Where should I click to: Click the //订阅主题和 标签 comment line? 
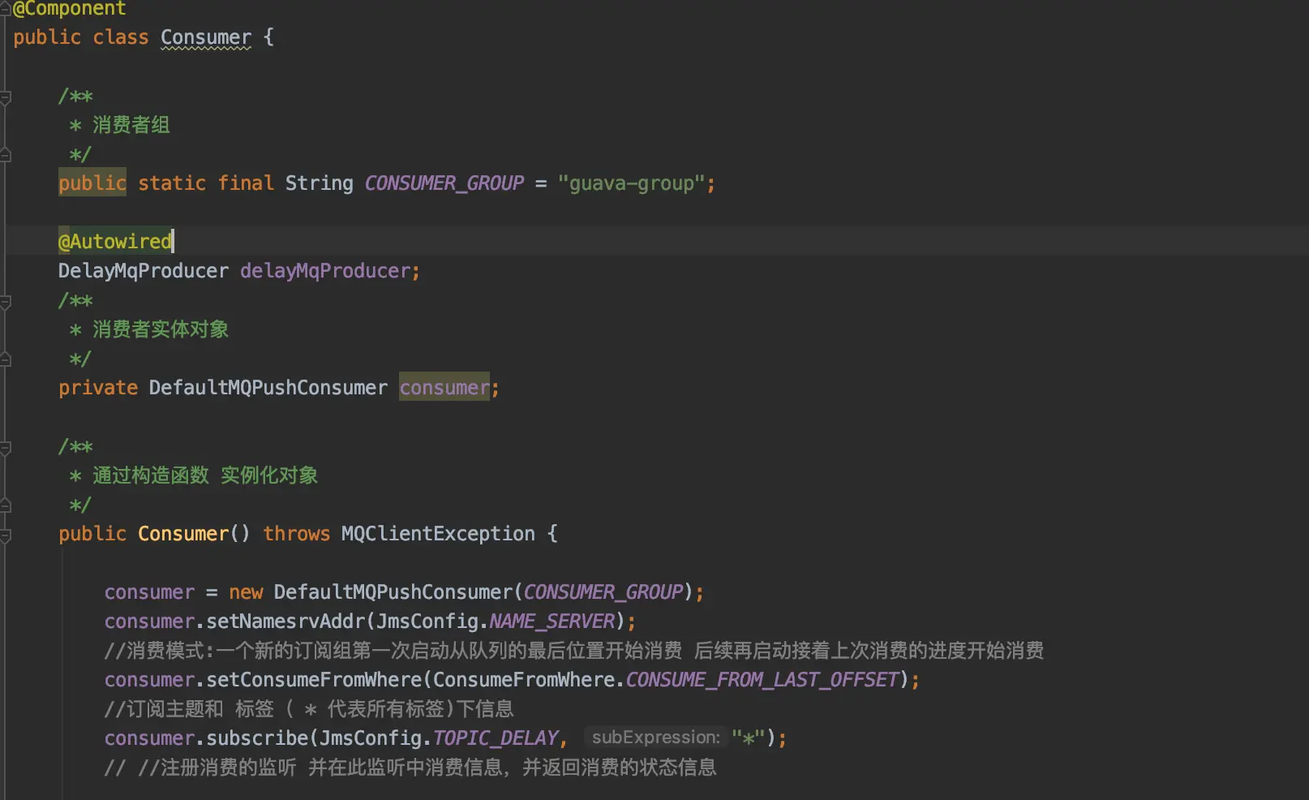click(x=309, y=709)
